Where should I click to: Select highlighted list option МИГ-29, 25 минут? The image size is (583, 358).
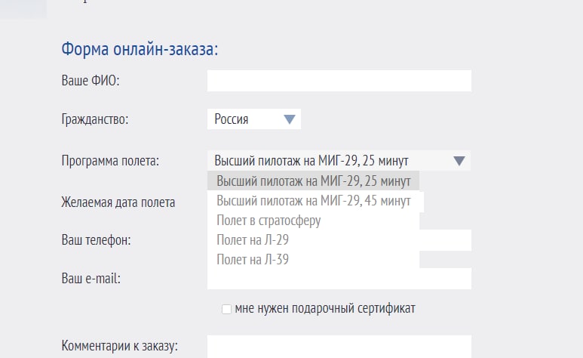pos(313,181)
